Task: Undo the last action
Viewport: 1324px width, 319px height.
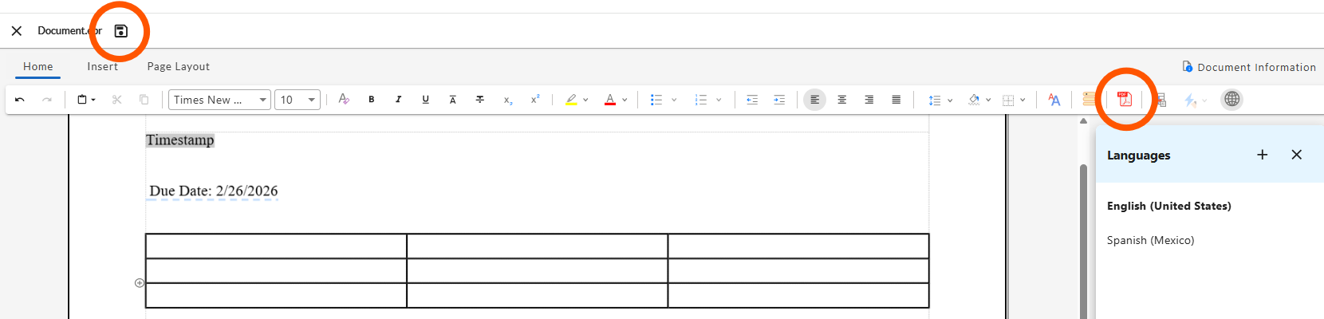Action: point(20,100)
